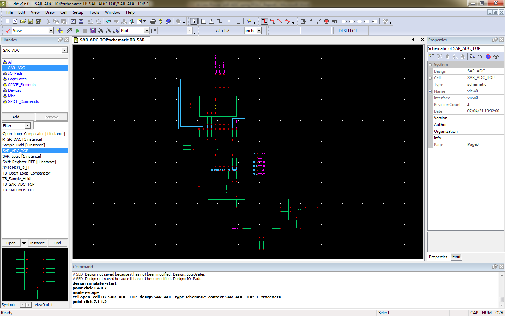Screen dimensions: 505x316
Task: Click the ABC rename icon in Properties
Action: (x=480, y=57)
